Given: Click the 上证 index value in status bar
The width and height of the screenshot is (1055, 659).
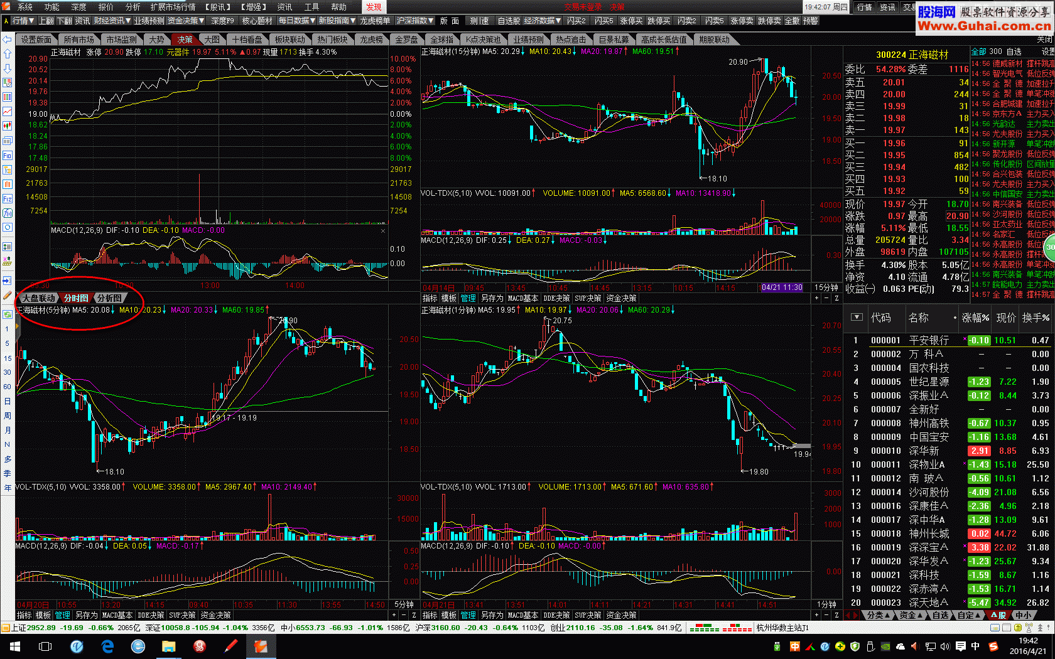Looking at the screenshot, I should 41,628.
